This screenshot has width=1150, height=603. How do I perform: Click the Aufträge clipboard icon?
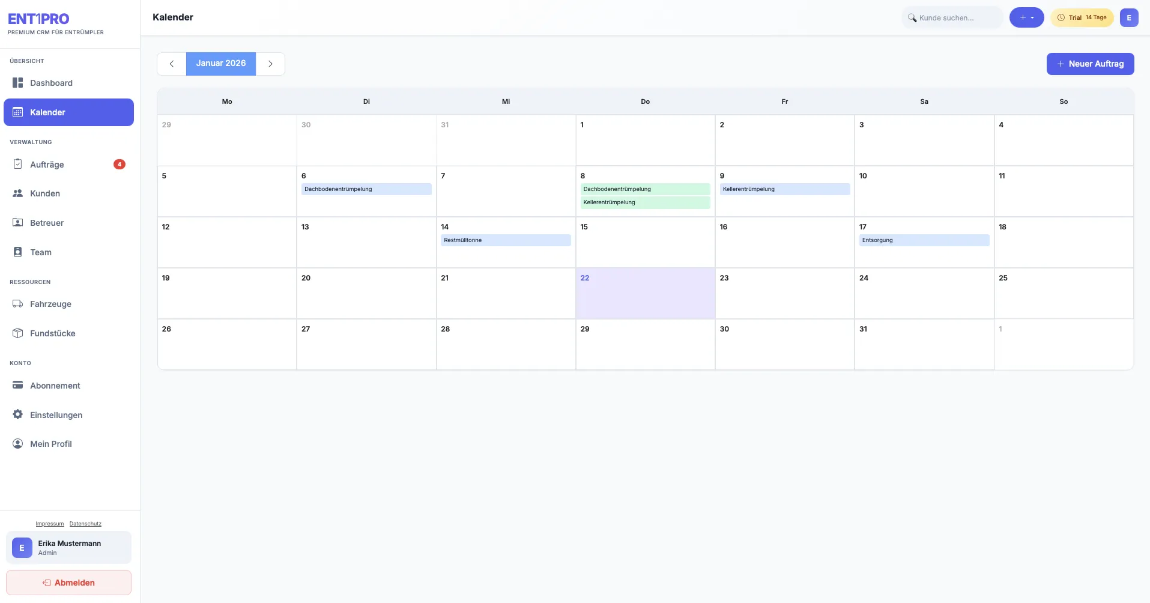17,163
